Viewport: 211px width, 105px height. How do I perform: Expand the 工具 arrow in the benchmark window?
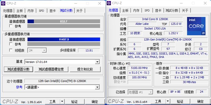pos(62,102)
